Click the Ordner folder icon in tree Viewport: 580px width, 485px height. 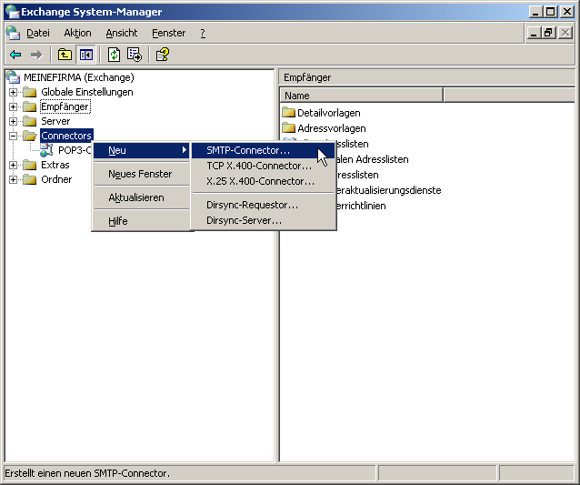[x=30, y=179]
